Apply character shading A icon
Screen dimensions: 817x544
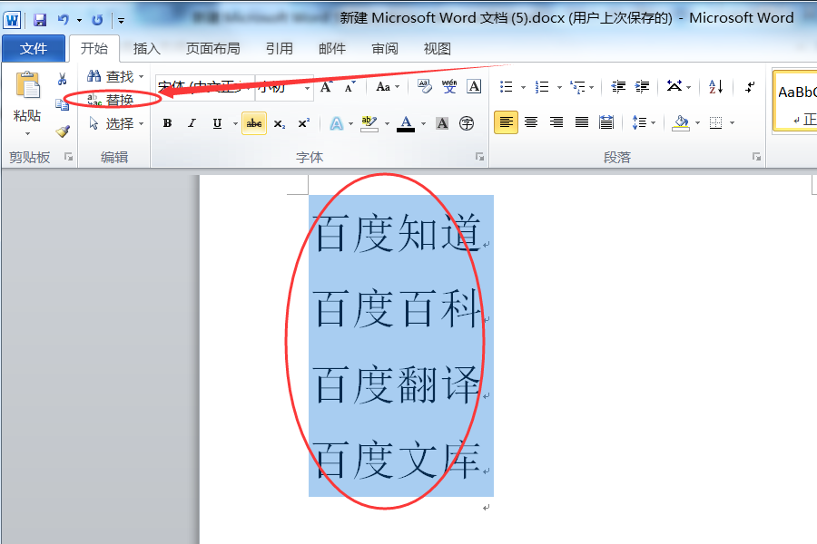point(442,124)
